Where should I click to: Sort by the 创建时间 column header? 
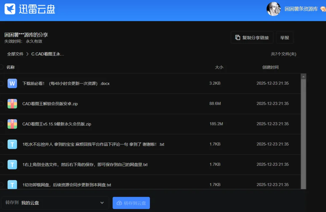pyautogui.click(x=270, y=67)
